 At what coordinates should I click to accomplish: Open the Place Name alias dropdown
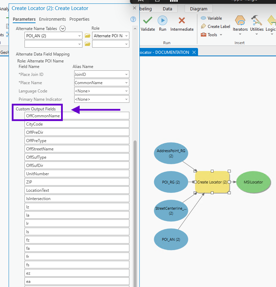(x=126, y=83)
